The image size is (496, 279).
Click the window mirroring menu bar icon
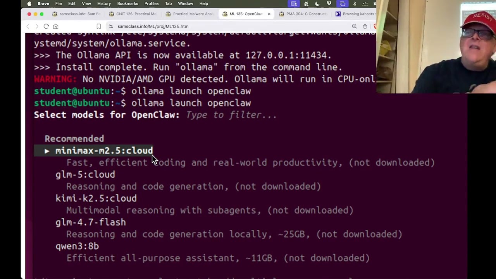pyautogui.click(x=342, y=3)
